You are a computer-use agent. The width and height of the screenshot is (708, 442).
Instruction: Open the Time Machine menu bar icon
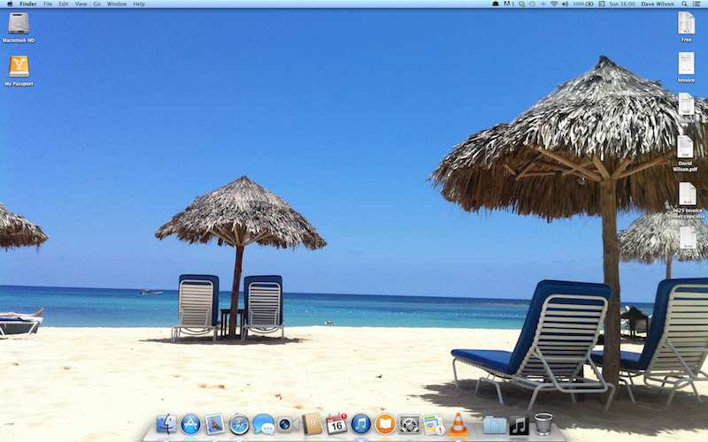533,4
